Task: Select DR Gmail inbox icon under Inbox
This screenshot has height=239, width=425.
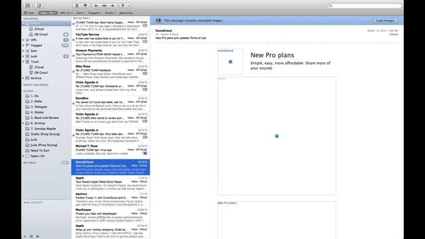Action: pyautogui.click(x=31, y=35)
